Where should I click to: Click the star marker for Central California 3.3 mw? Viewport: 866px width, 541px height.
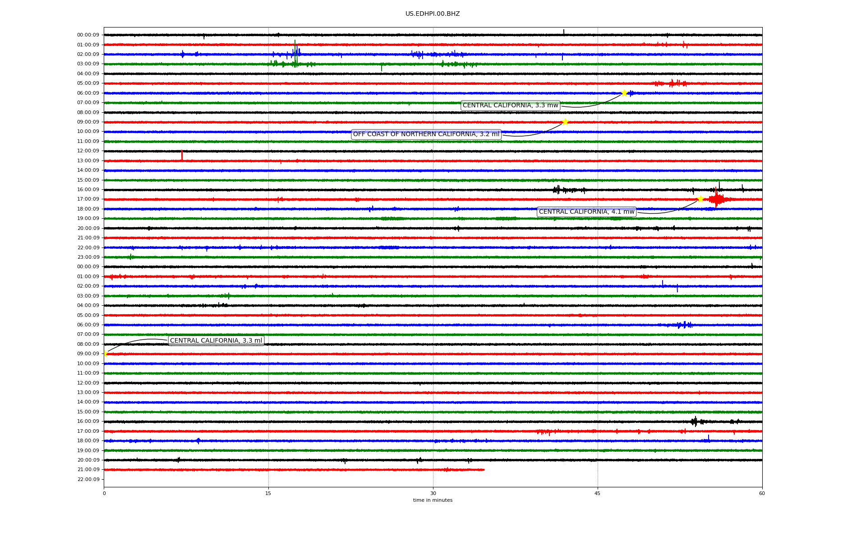tap(624, 93)
